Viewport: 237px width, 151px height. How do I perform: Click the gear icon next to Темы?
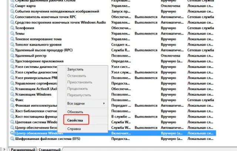click(12, 33)
